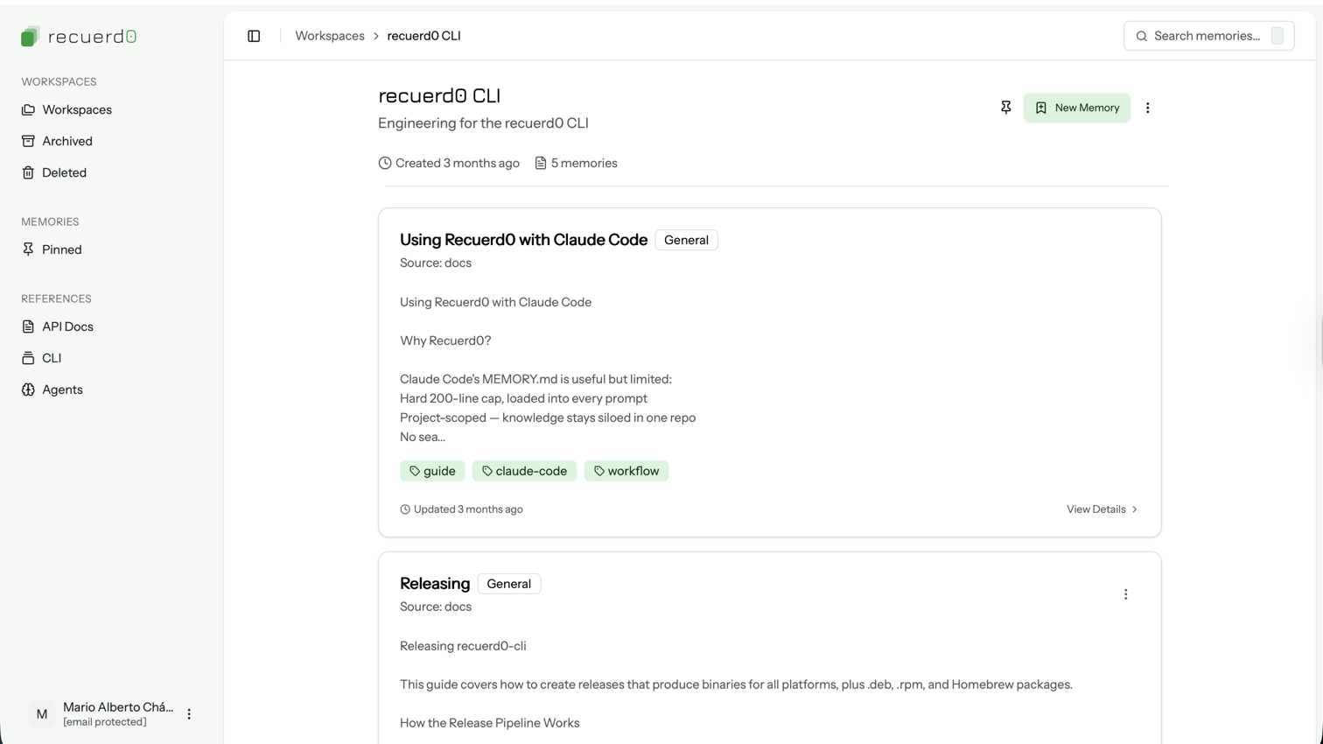
Task: Click the Mario Alberto user name
Action: click(x=118, y=707)
